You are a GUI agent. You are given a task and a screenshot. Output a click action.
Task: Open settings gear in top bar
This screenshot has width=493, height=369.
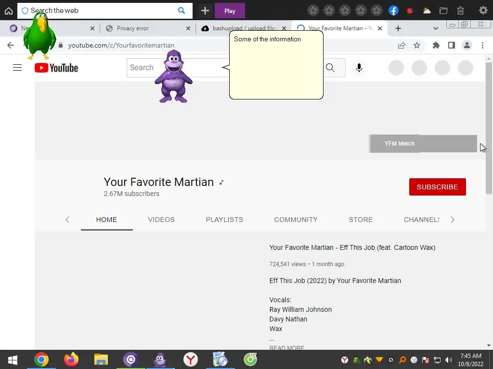point(483,11)
